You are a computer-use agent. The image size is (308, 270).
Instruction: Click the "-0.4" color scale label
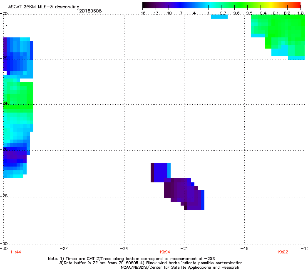point(261,13)
